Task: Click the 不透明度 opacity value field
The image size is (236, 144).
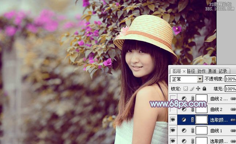Action: tap(231, 79)
